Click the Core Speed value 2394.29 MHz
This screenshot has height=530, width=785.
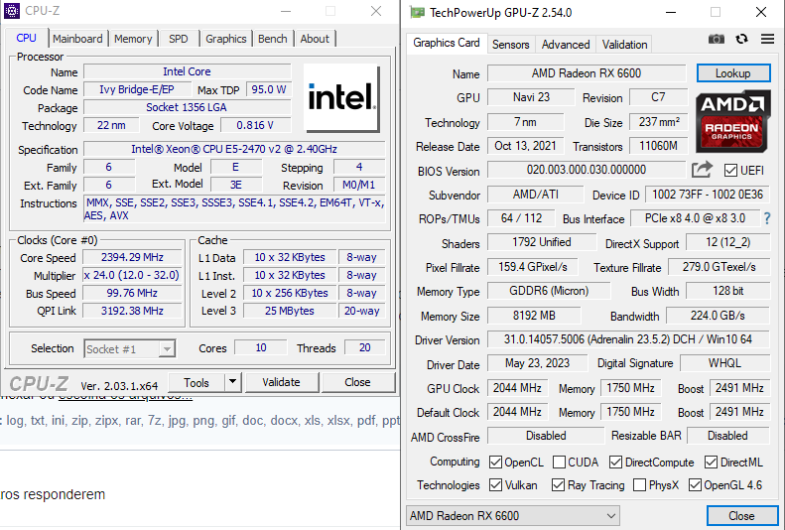coord(132,257)
